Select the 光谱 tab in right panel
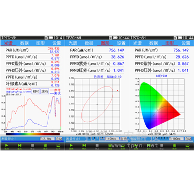The height and width of the screenshot is (194, 194). (137, 43)
